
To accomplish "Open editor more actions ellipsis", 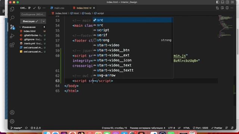I will pyautogui.click(x=232, y=8).
